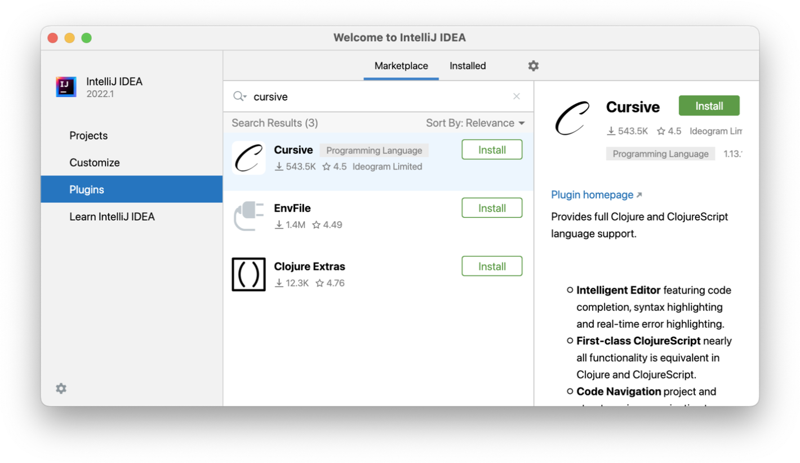The height and width of the screenshot is (463, 800).
Task: Open search options magnifier icon
Action: (240, 96)
